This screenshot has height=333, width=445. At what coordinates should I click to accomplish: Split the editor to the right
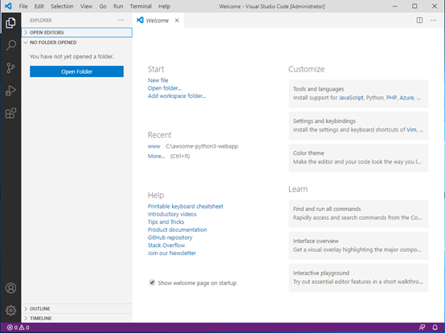pyautogui.click(x=419, y=20)
